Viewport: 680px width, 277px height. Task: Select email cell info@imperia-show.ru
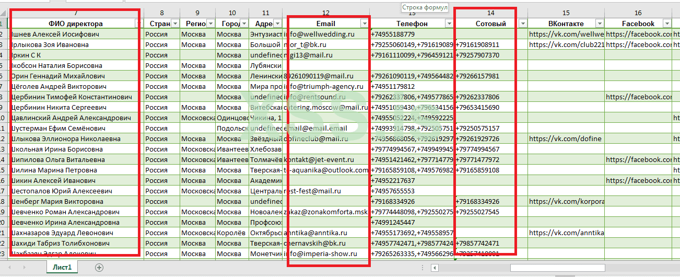click(326, 253)
